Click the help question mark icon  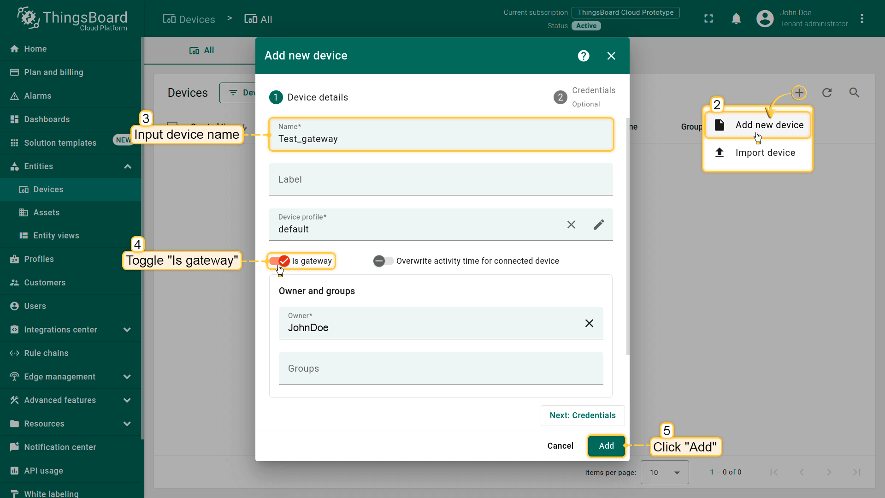tap(584, 56)
